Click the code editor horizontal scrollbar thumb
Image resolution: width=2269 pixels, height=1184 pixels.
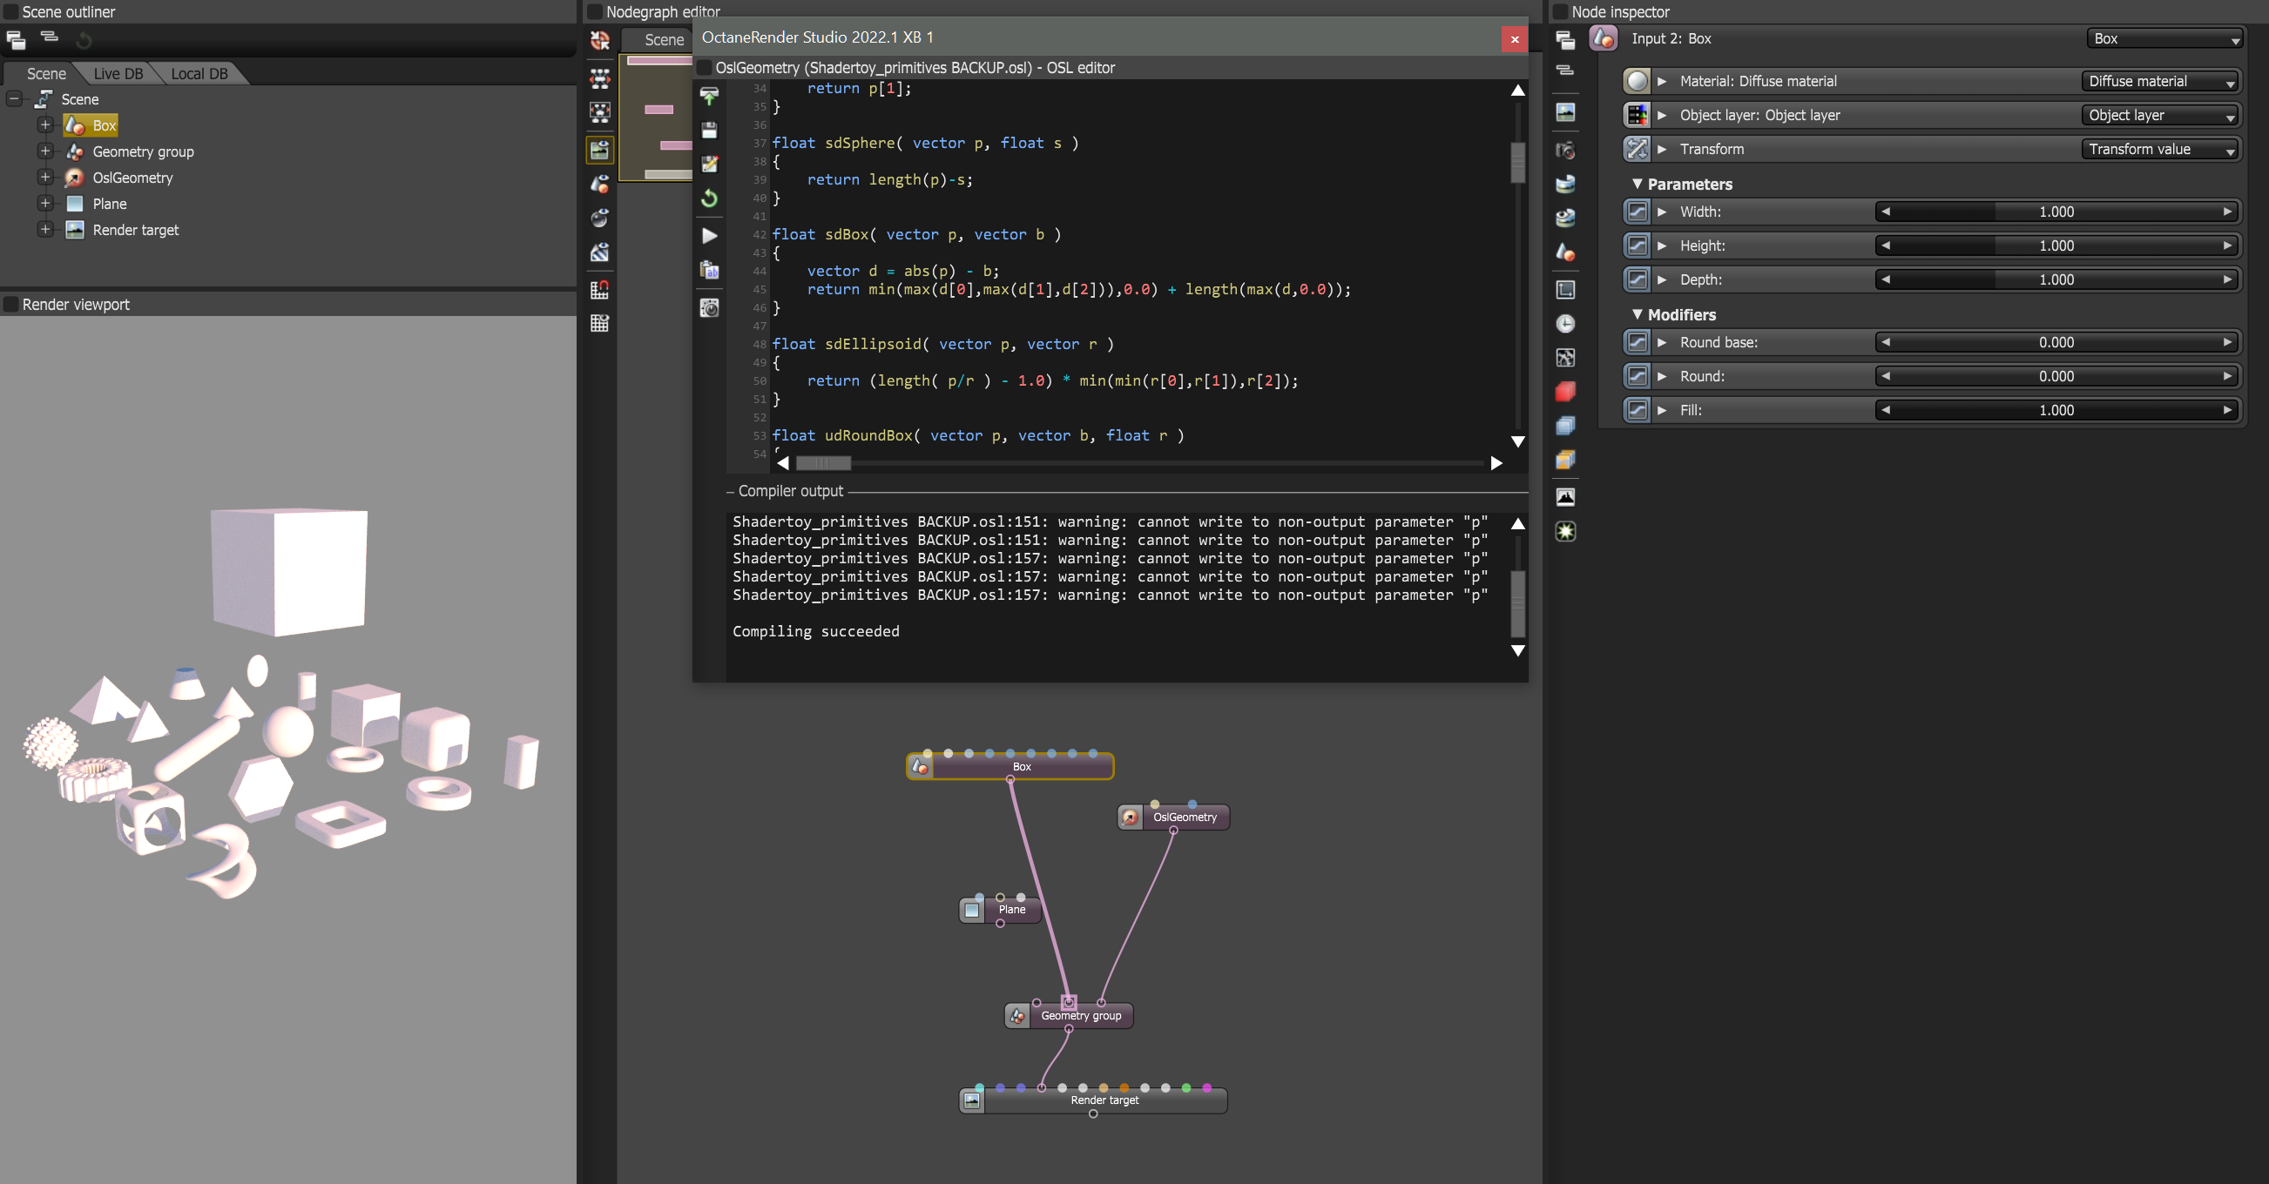pyautogui.click(x=824, y=463)
